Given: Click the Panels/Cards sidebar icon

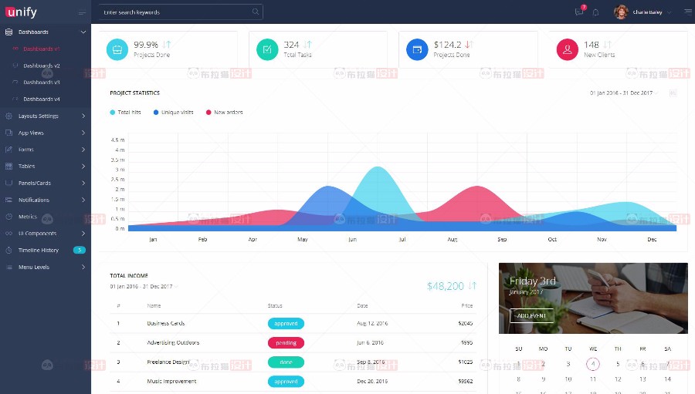Looking at the screenshot, I should (x=8, y=183).
